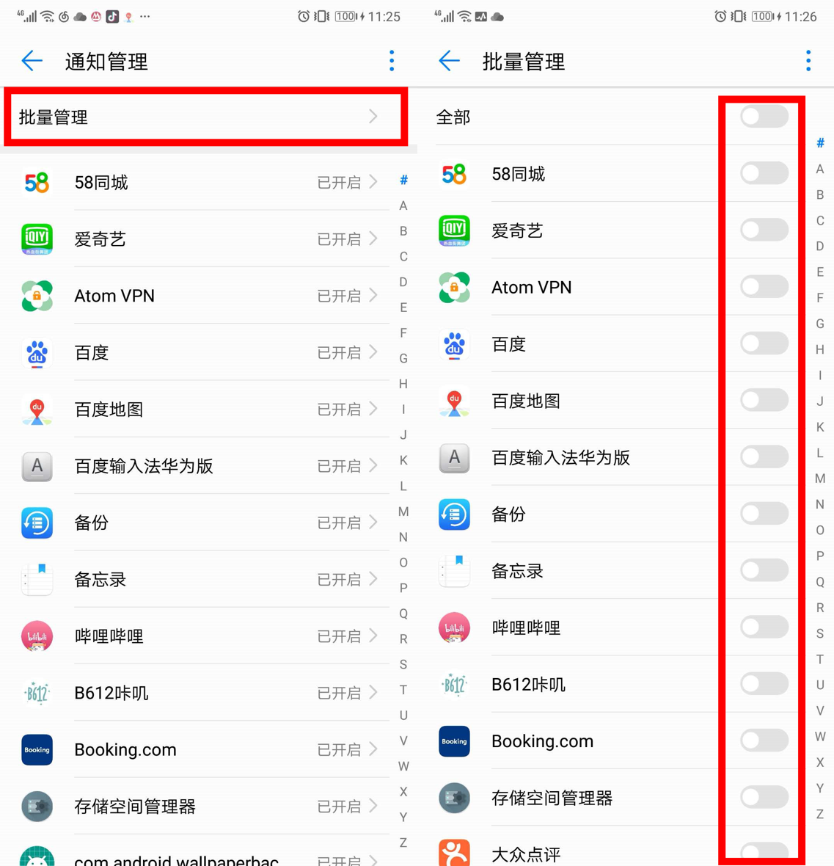Tap 58同城 app icon in left list

37,182
